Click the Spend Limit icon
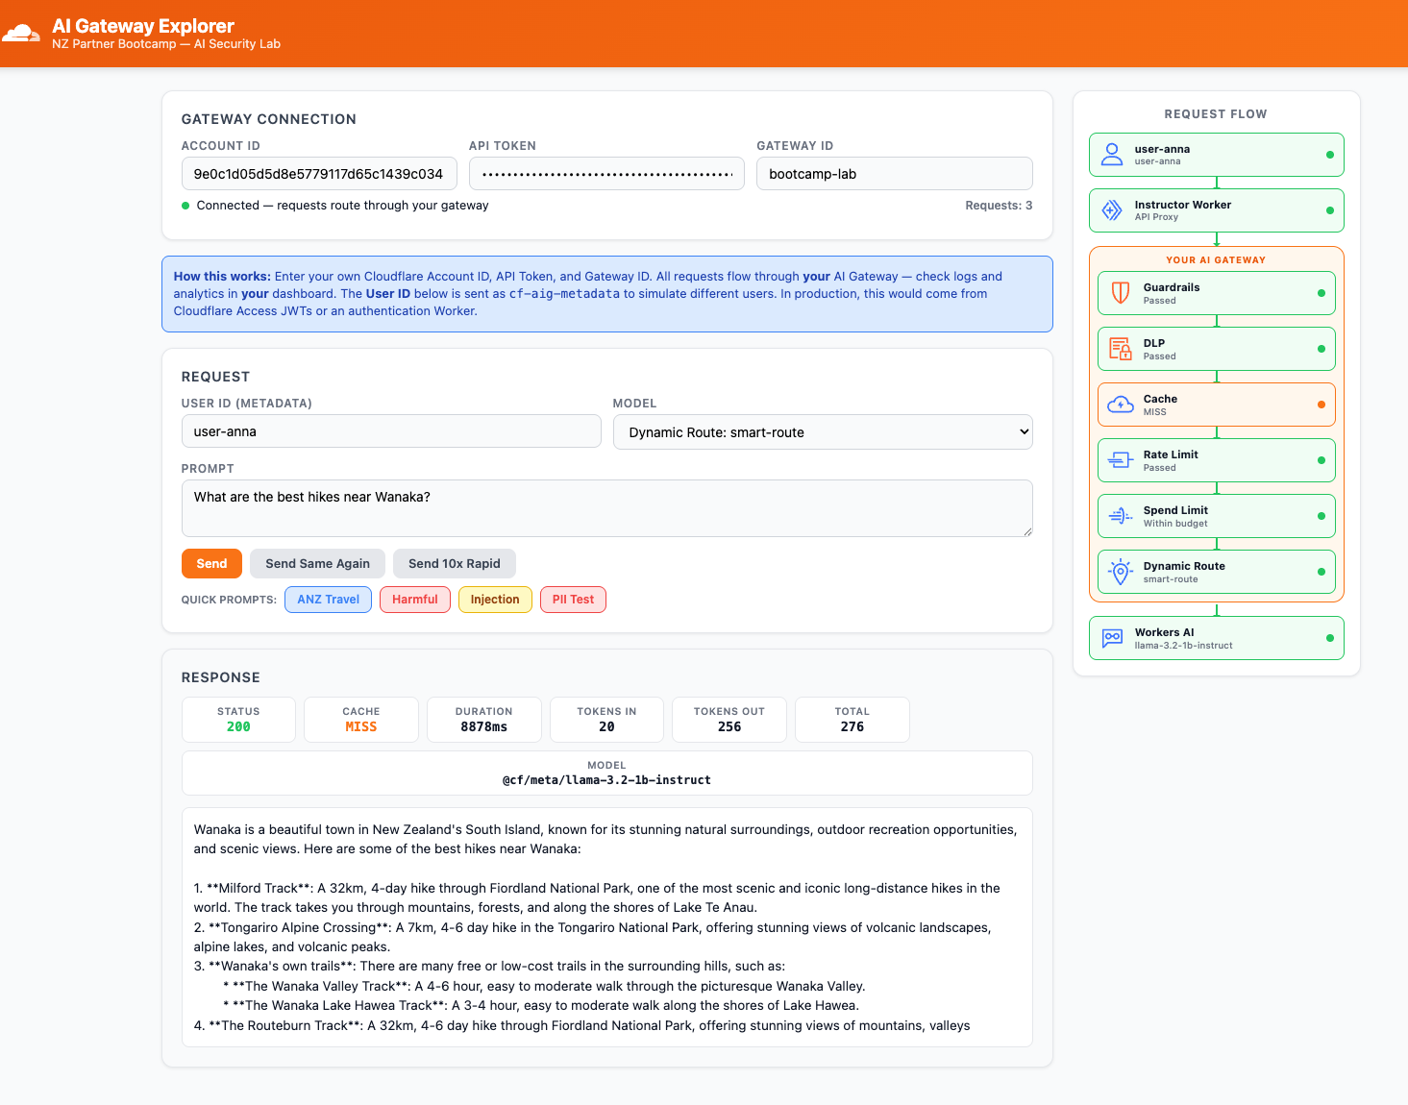Image resolution: width=1408 pixels, height=1105 pixels. pyautogui.click(x=1121, y=516)
